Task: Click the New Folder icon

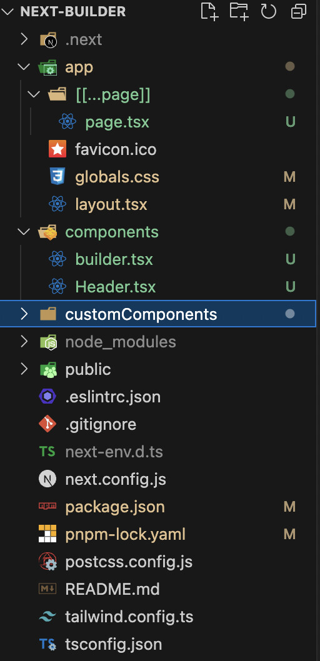Action: (x=239, y=11)
